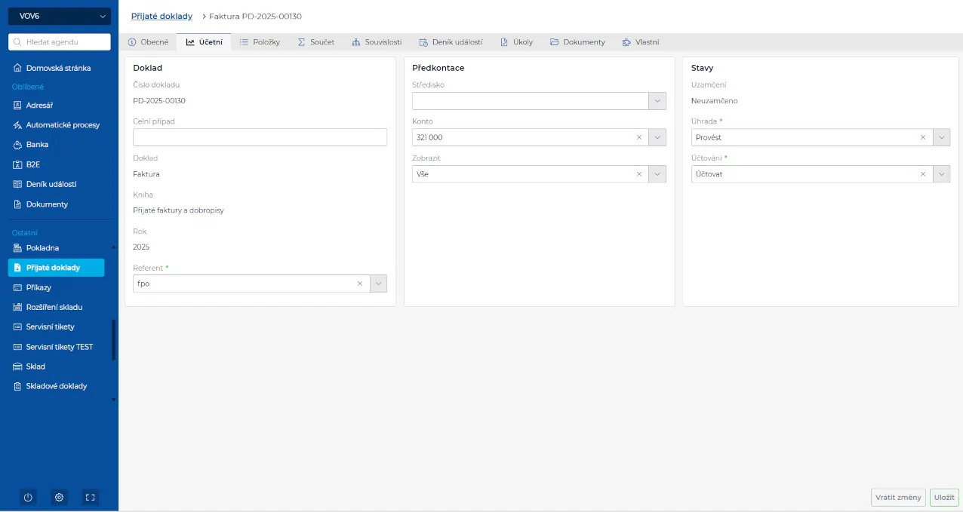The width and height of the screenshot is (963, 512).
Task: Open the Deník událostí tab
Action: coord(451,42)
